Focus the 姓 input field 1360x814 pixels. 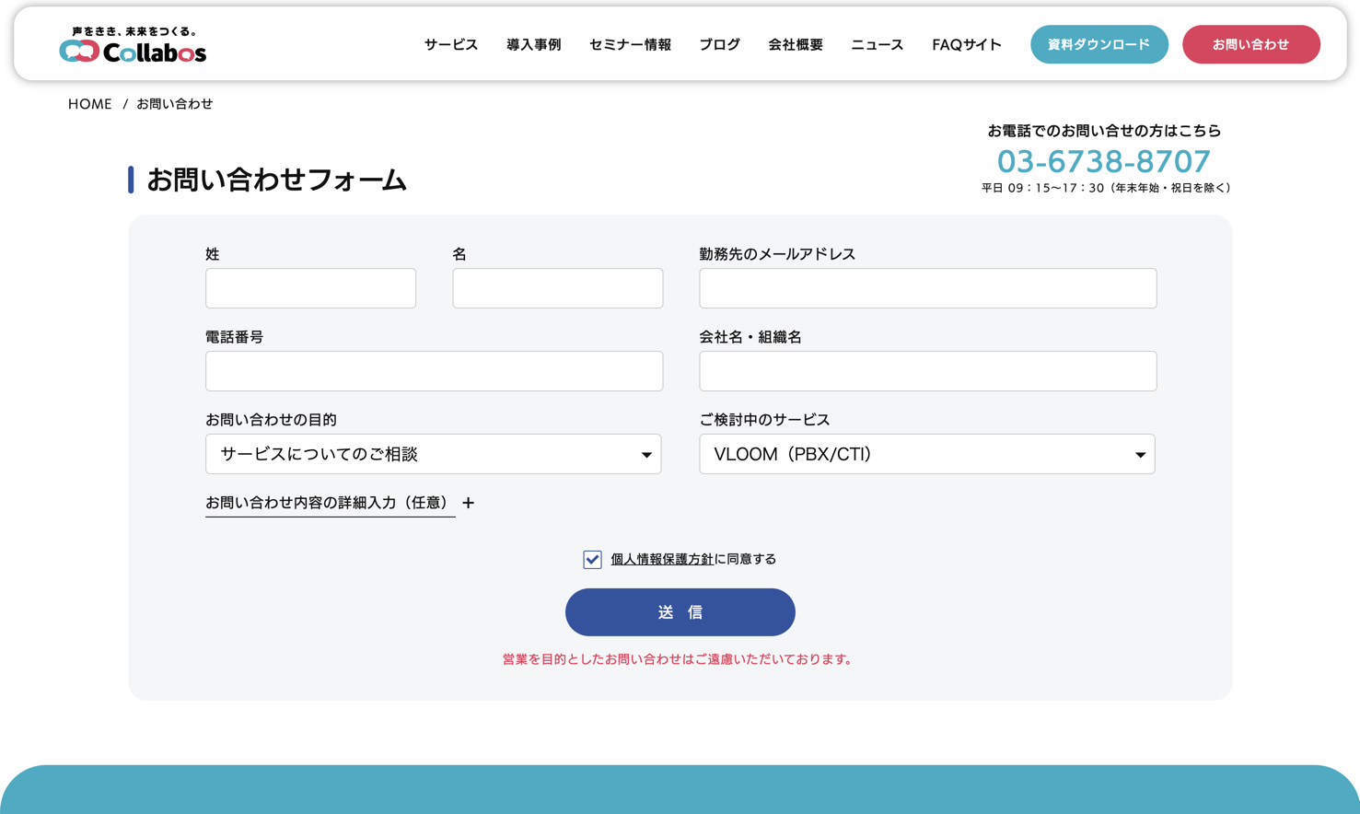(310, 288)
